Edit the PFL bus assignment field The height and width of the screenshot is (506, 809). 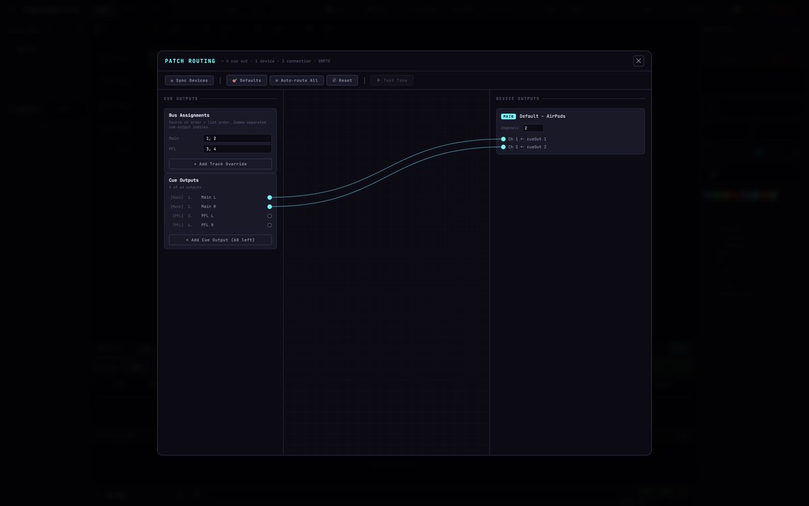click(x=237, y=149)
